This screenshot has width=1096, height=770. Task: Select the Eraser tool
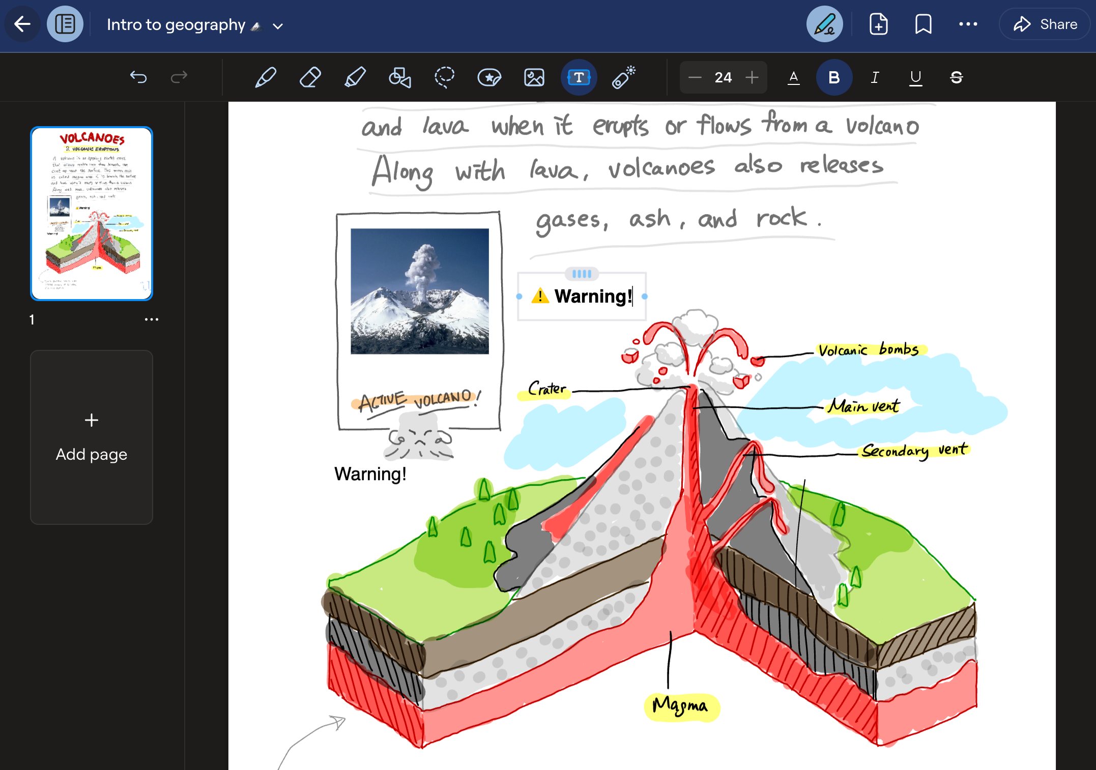coord(310,77)
